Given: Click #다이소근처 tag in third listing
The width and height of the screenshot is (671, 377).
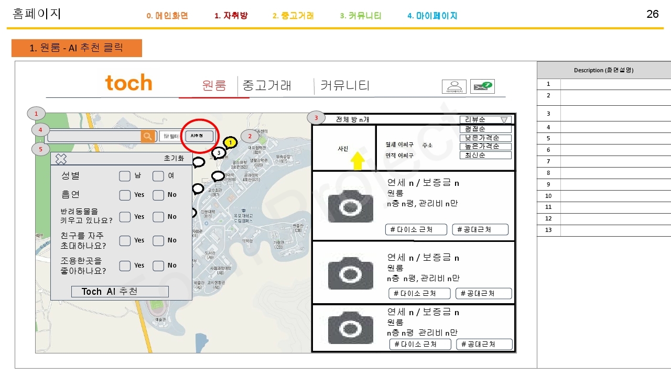Looking at the screenshot, I should coord(420,344).
